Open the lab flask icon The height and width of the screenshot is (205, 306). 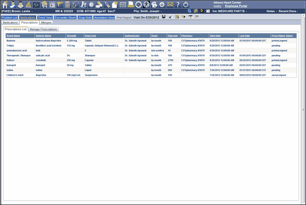pos(83,4)
